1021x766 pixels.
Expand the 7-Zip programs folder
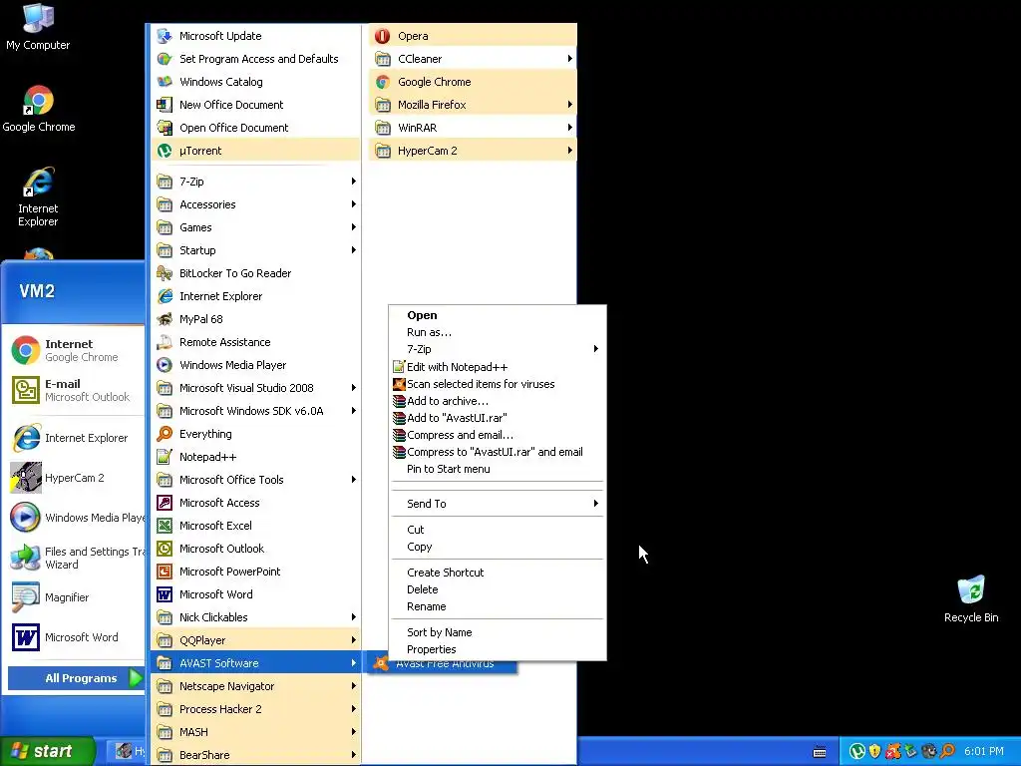pyautogui.click(x=255, y=182)
